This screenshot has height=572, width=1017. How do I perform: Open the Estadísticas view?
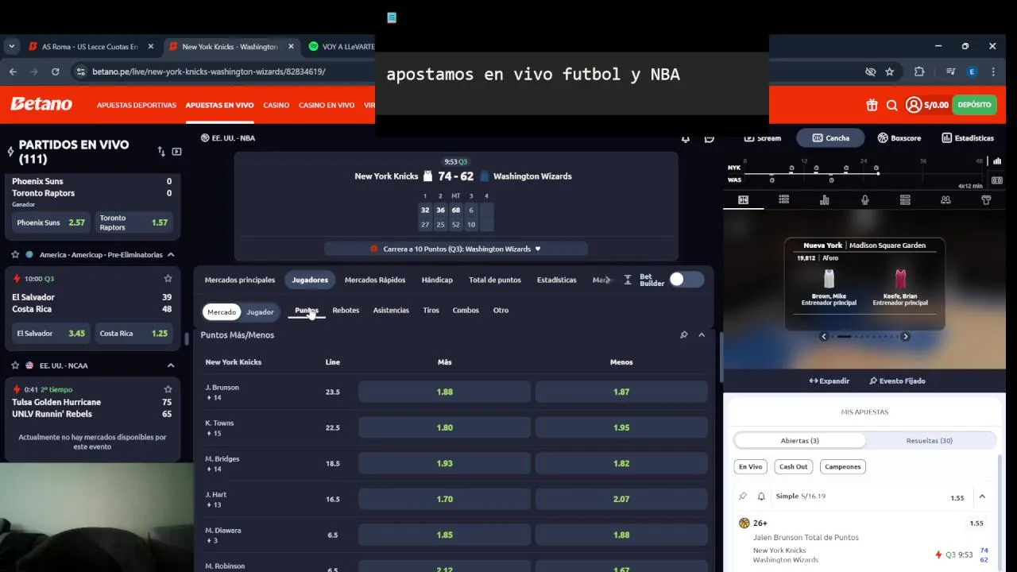(x=968, y=138)
